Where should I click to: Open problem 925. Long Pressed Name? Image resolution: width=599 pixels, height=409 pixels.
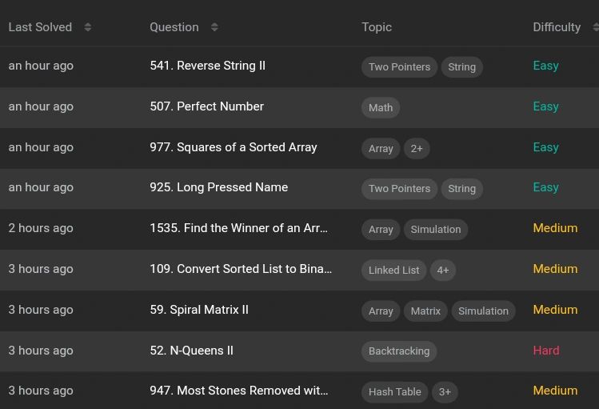[219, 187]
